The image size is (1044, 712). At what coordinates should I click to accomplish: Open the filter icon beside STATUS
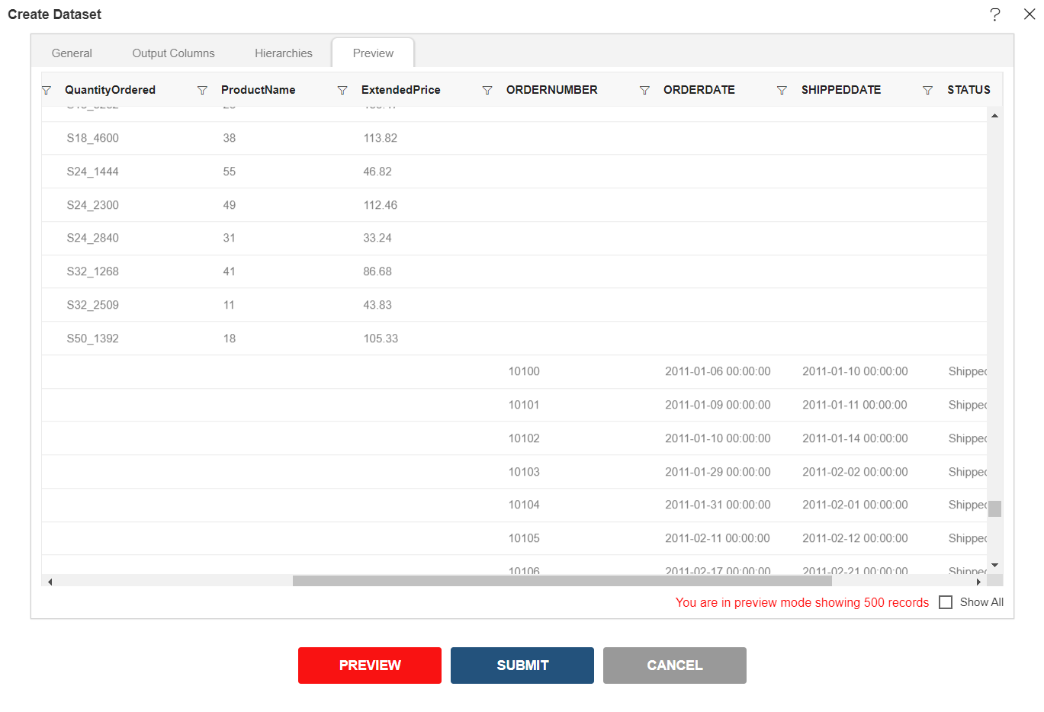tap(927, 90)
